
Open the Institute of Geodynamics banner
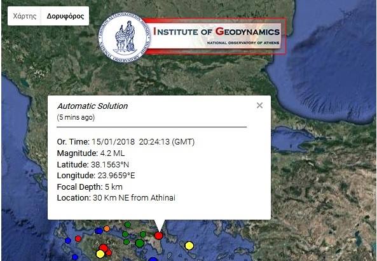point(216,36)
